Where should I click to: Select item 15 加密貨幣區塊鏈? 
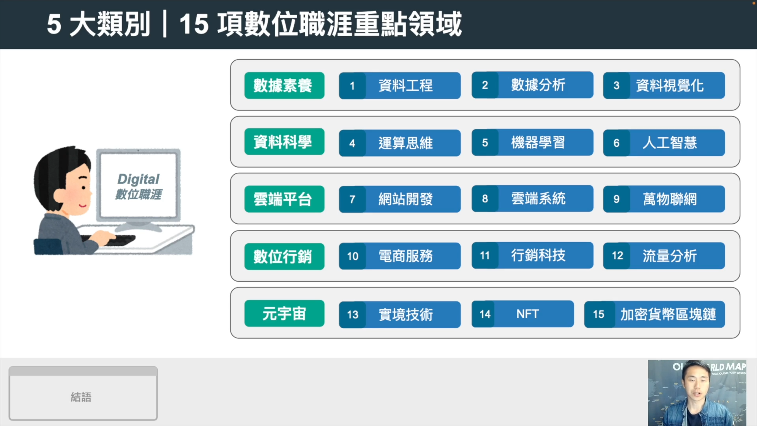tap(654, 314)
